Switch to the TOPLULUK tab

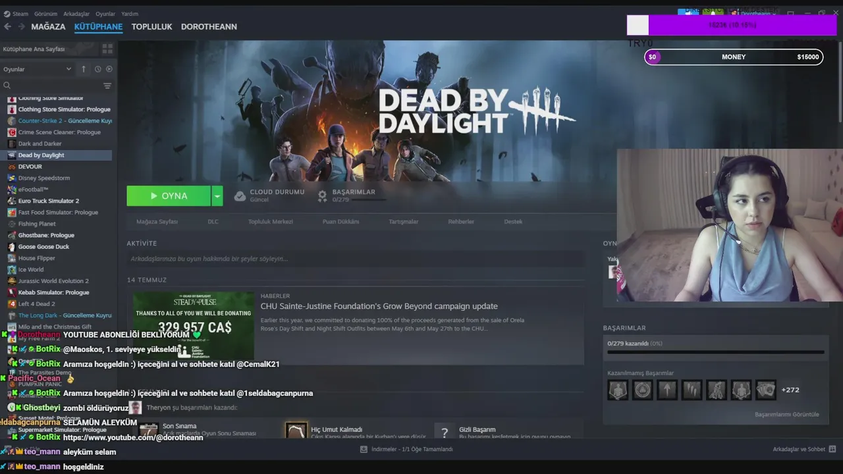coord(151,27)
